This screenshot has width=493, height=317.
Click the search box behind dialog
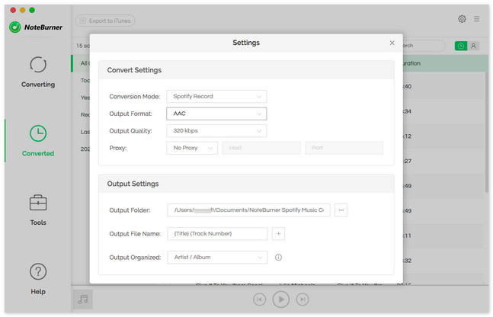coord(424,46)
